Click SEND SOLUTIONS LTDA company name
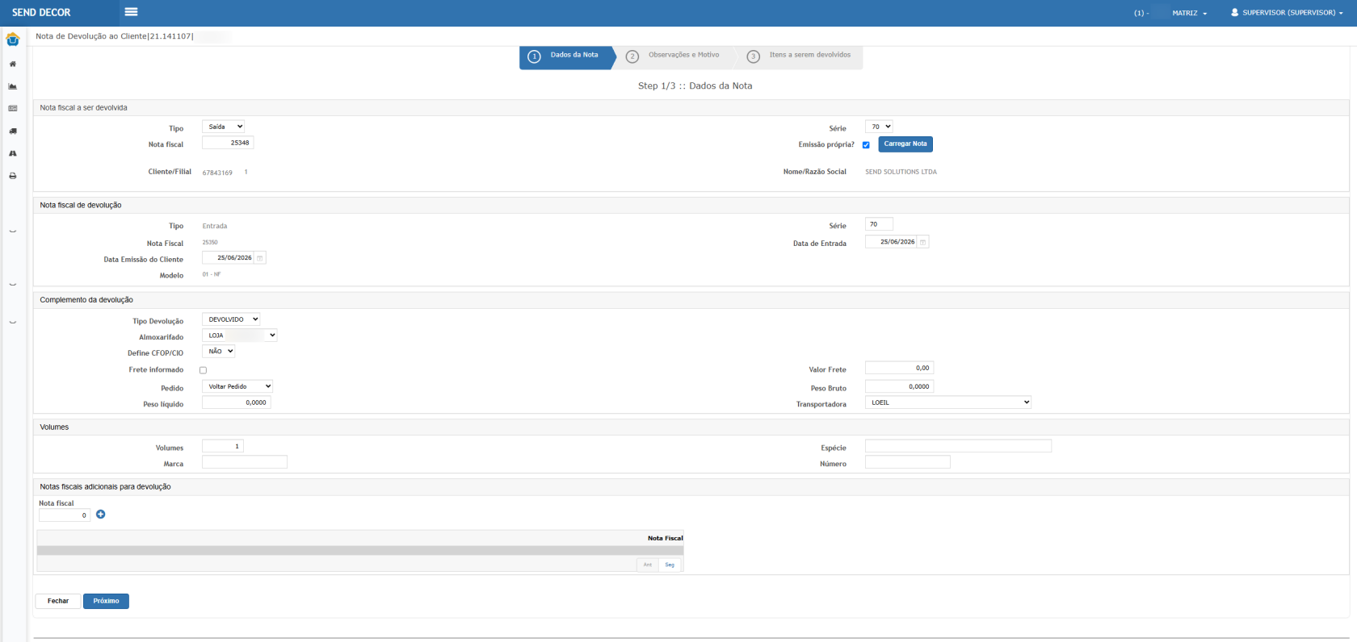This screenshot has width=1357, height=642. point(901,172)
